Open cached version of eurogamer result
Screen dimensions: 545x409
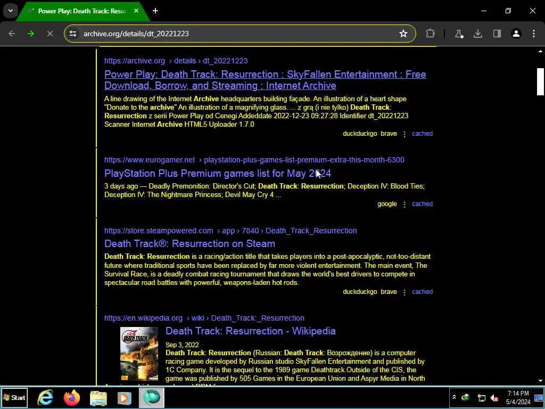[422, 204]
